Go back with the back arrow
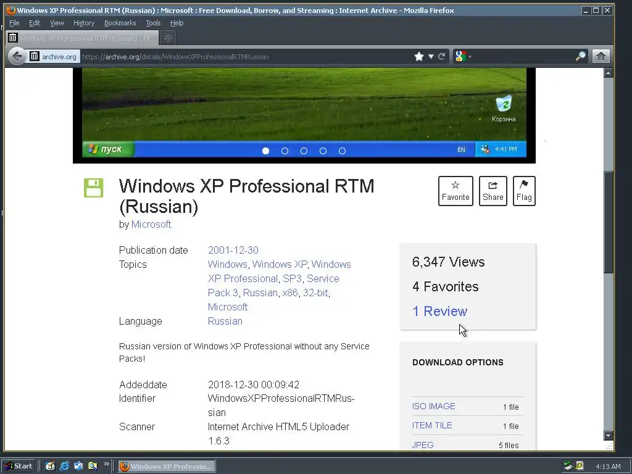632x474 pixels. pos(17,56)
